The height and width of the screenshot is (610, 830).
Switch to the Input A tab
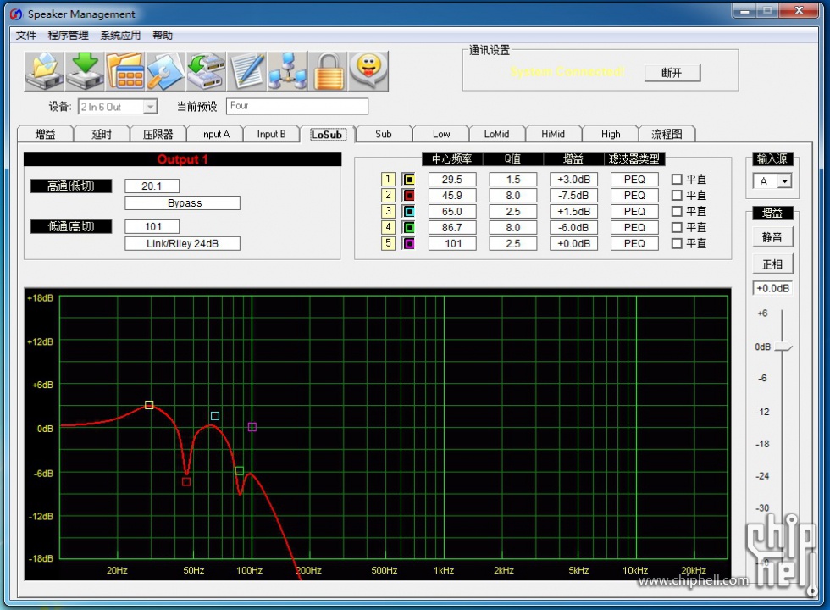(x=215, y=135)
